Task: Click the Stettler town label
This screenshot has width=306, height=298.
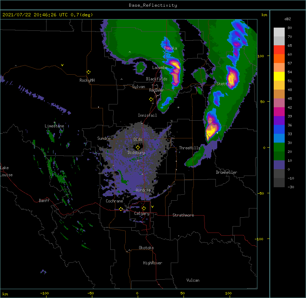Action: (x=225, y=84)
